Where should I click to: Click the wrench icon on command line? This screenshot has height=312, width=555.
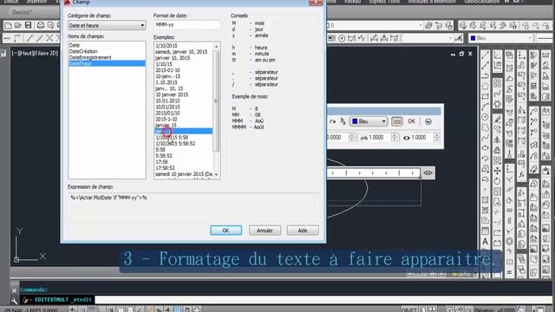14,301
